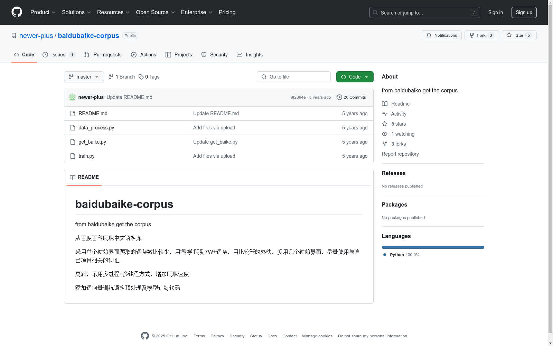This screenshot has height=346, width=553.
Task: Click the shield icon on the Security tab
Action: 204,55
